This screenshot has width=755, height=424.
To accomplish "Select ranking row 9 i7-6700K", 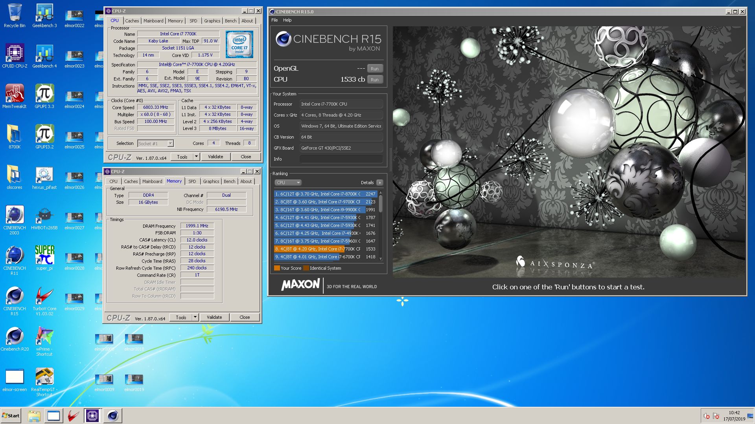I will (326, 257).
